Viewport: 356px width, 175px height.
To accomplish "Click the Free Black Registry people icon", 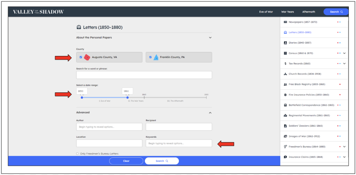I will coord(285,84).
